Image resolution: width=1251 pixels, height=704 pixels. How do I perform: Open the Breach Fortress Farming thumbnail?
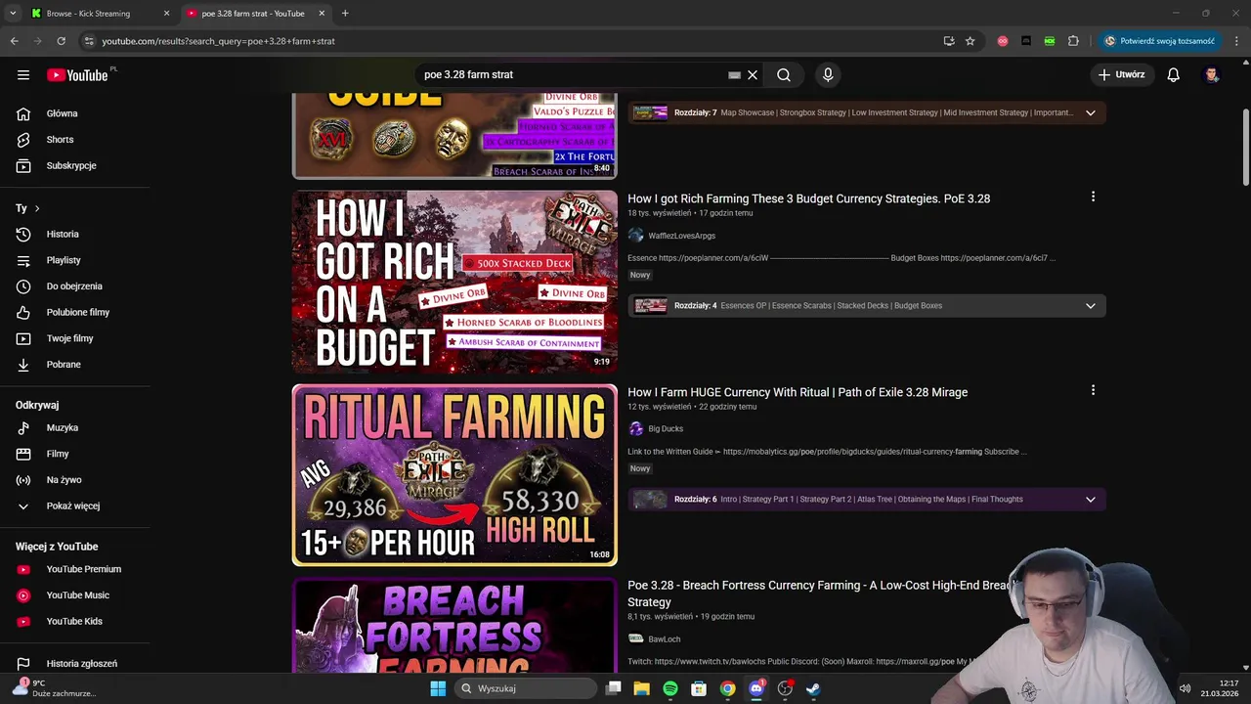[454, 625]
